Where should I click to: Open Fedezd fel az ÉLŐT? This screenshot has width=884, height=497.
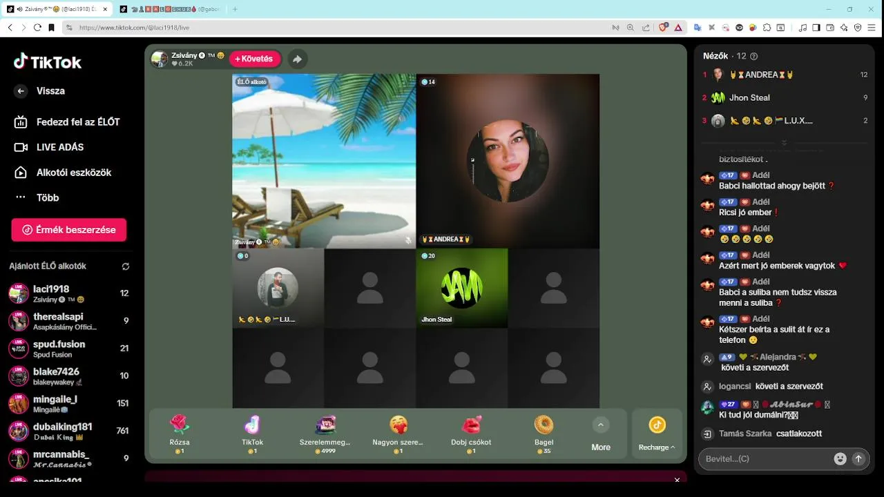pos(67,122)
